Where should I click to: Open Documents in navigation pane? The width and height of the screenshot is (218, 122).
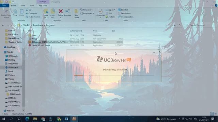point(13,64)
